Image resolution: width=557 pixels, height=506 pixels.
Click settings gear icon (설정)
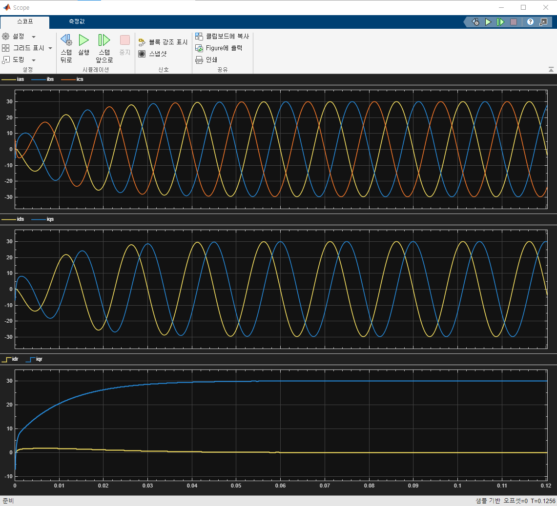[6, 37]
